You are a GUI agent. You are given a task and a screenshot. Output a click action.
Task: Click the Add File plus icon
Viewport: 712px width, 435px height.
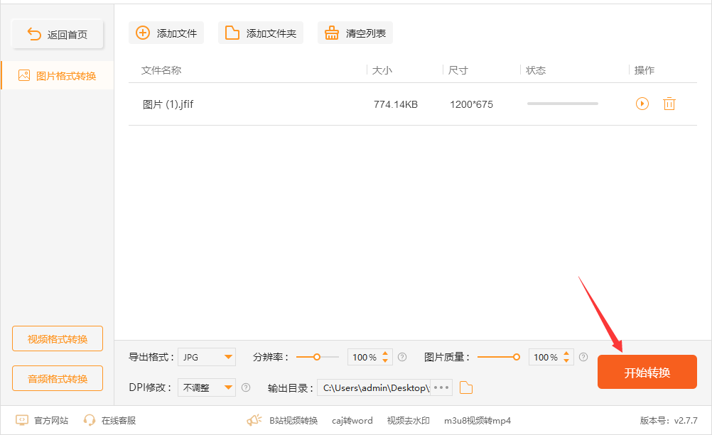tap(143, 33)
